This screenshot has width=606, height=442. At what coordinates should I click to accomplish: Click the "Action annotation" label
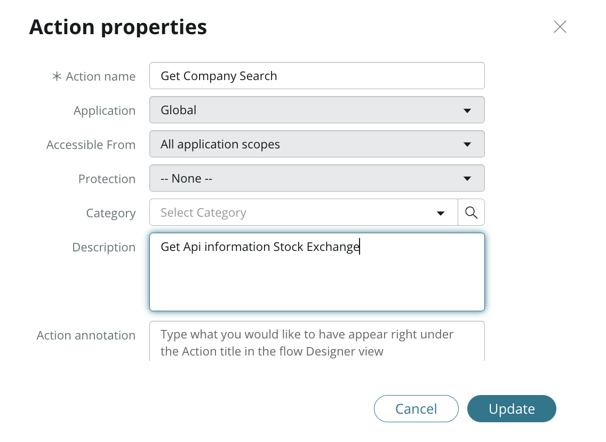click(86, 336)
